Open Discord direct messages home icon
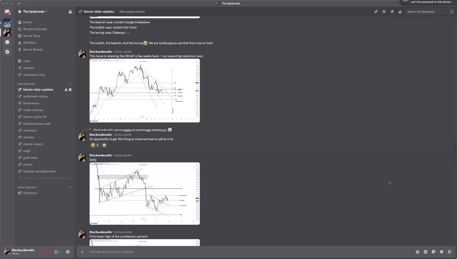The height and width of the screenshot is (259, 457). 7,13
